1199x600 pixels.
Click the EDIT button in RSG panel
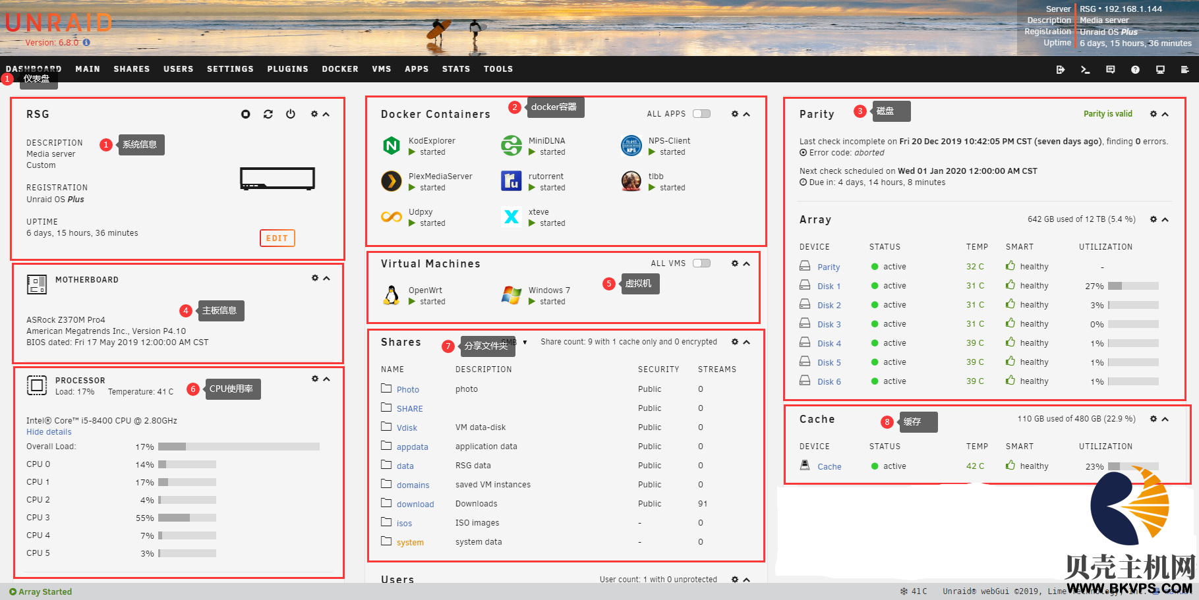click(277, 238)
